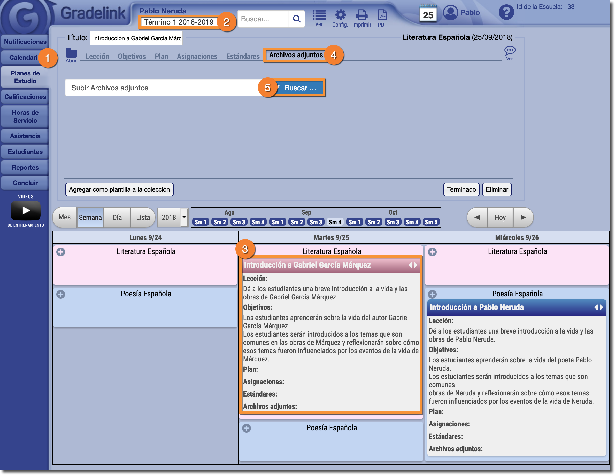Screen dimensions: 615x475
Task: Jump to Oct Sm 3 week marker
Action: (x=393, y=222)
